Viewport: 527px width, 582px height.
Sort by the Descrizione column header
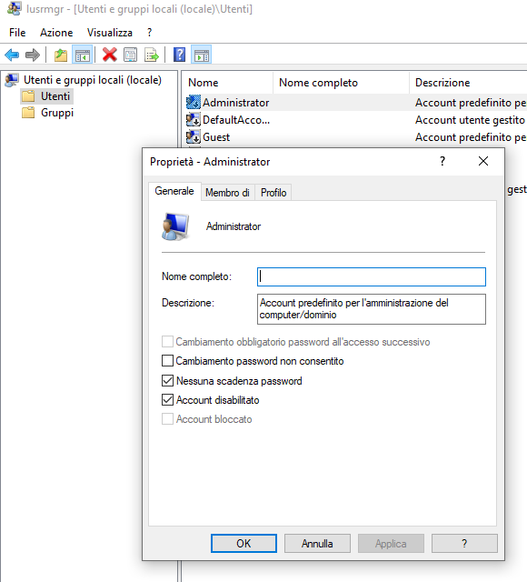[468, 83]
